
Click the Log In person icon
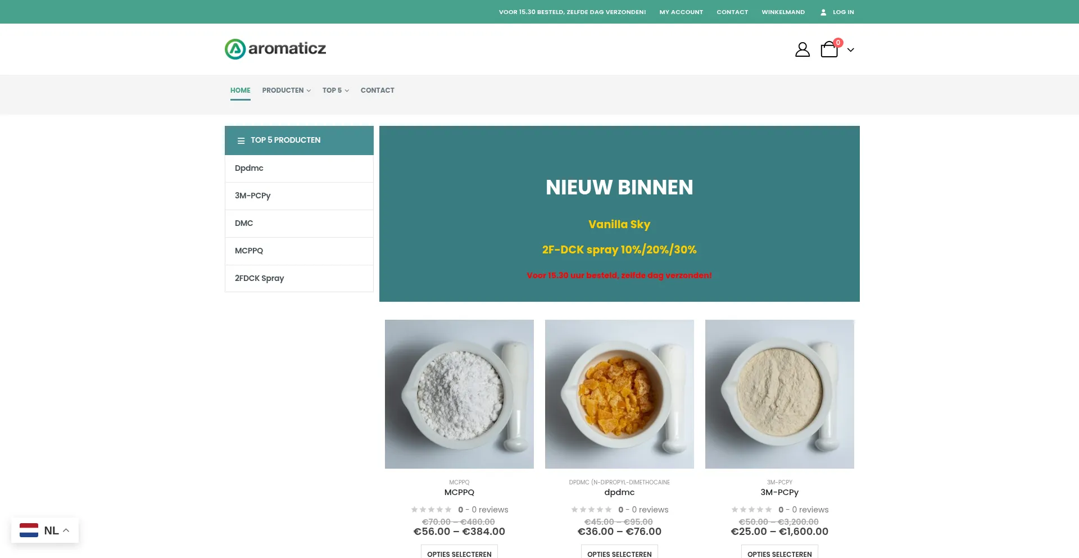click(823, 12)
